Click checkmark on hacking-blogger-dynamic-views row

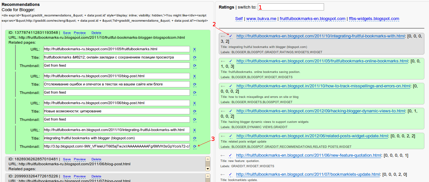coord(231,111)
